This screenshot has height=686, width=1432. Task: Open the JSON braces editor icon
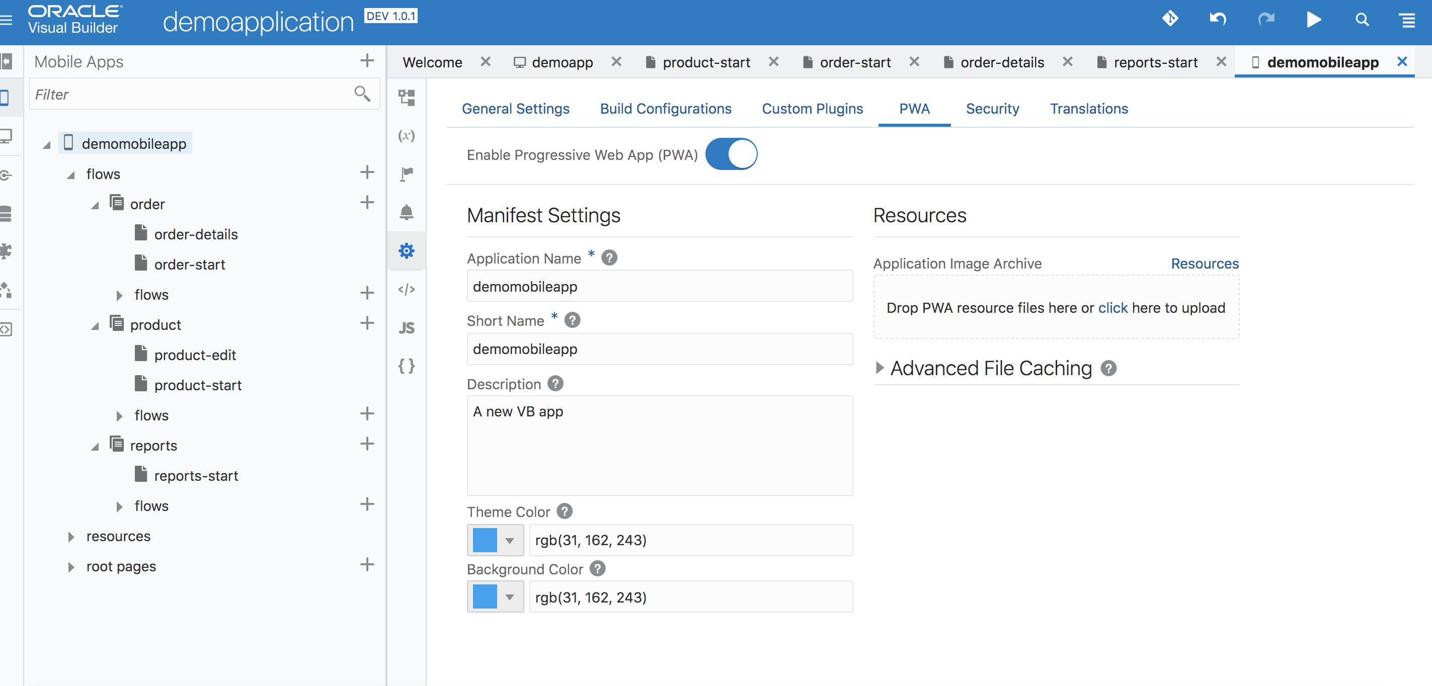tap(407, 366)
